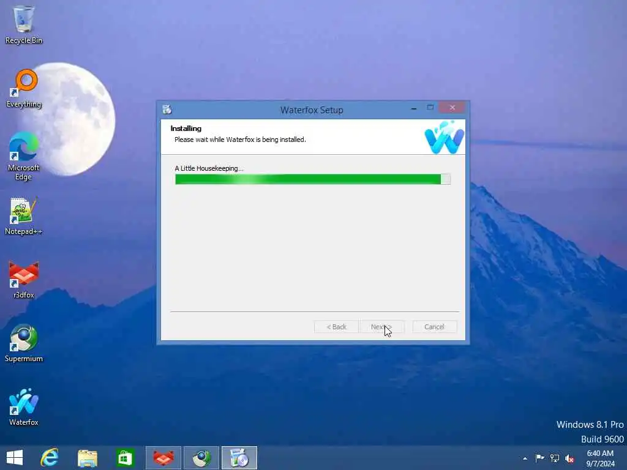Select the Waterfox desktop shortcut
Viewport: 627px width, 470px height.
(24, 407)
